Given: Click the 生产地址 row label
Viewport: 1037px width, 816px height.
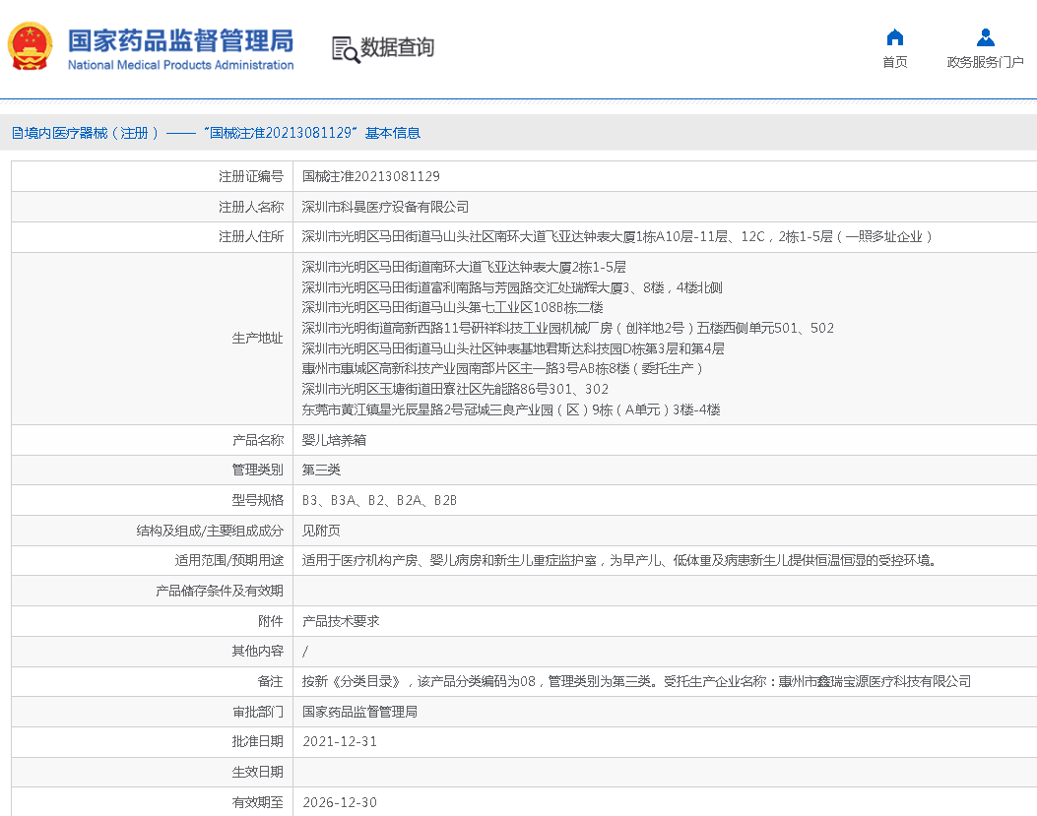Looking at the screenshot, I should [257, 338].
